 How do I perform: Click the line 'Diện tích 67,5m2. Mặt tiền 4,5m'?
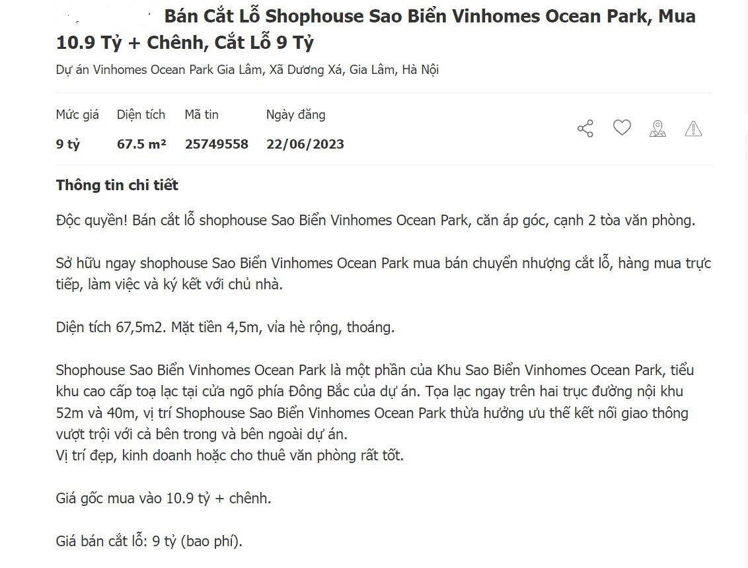tap(225, 327)
